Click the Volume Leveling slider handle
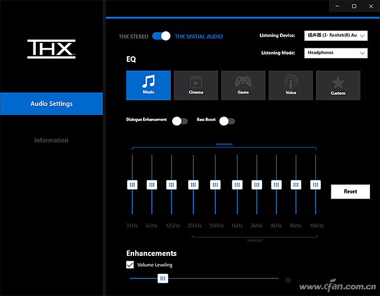The width and height of the screenshot is (380, 296). coord(163,278)
